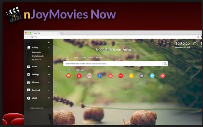This screenshot has width=203, height=127.
Task: Open the Gmail quick link icon
Action: pyautogui.click(x=89, y=76)
